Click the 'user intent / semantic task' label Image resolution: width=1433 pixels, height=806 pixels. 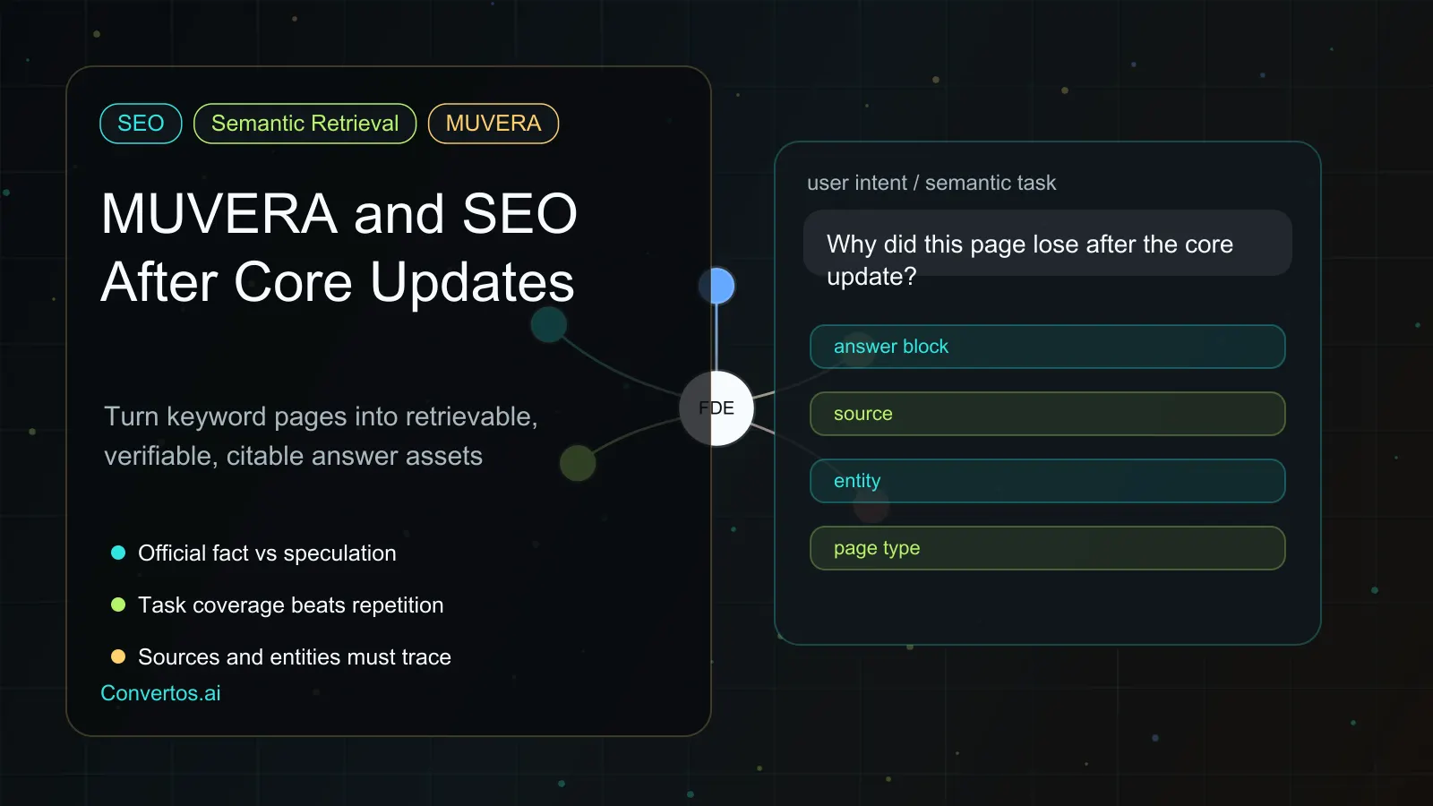pyautogui.click(x=931, y=183)
